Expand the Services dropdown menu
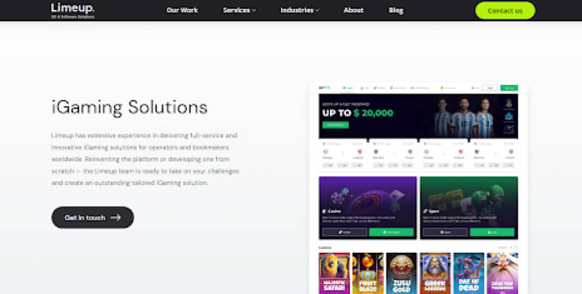The width and height of the screenshot is (582, 294). (x=240, y=11)
